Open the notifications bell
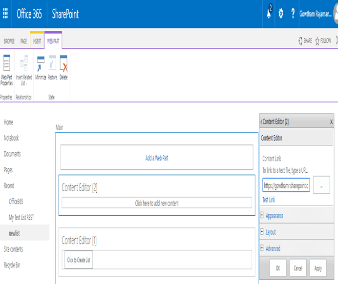The image size is (338, 284). 269,14
